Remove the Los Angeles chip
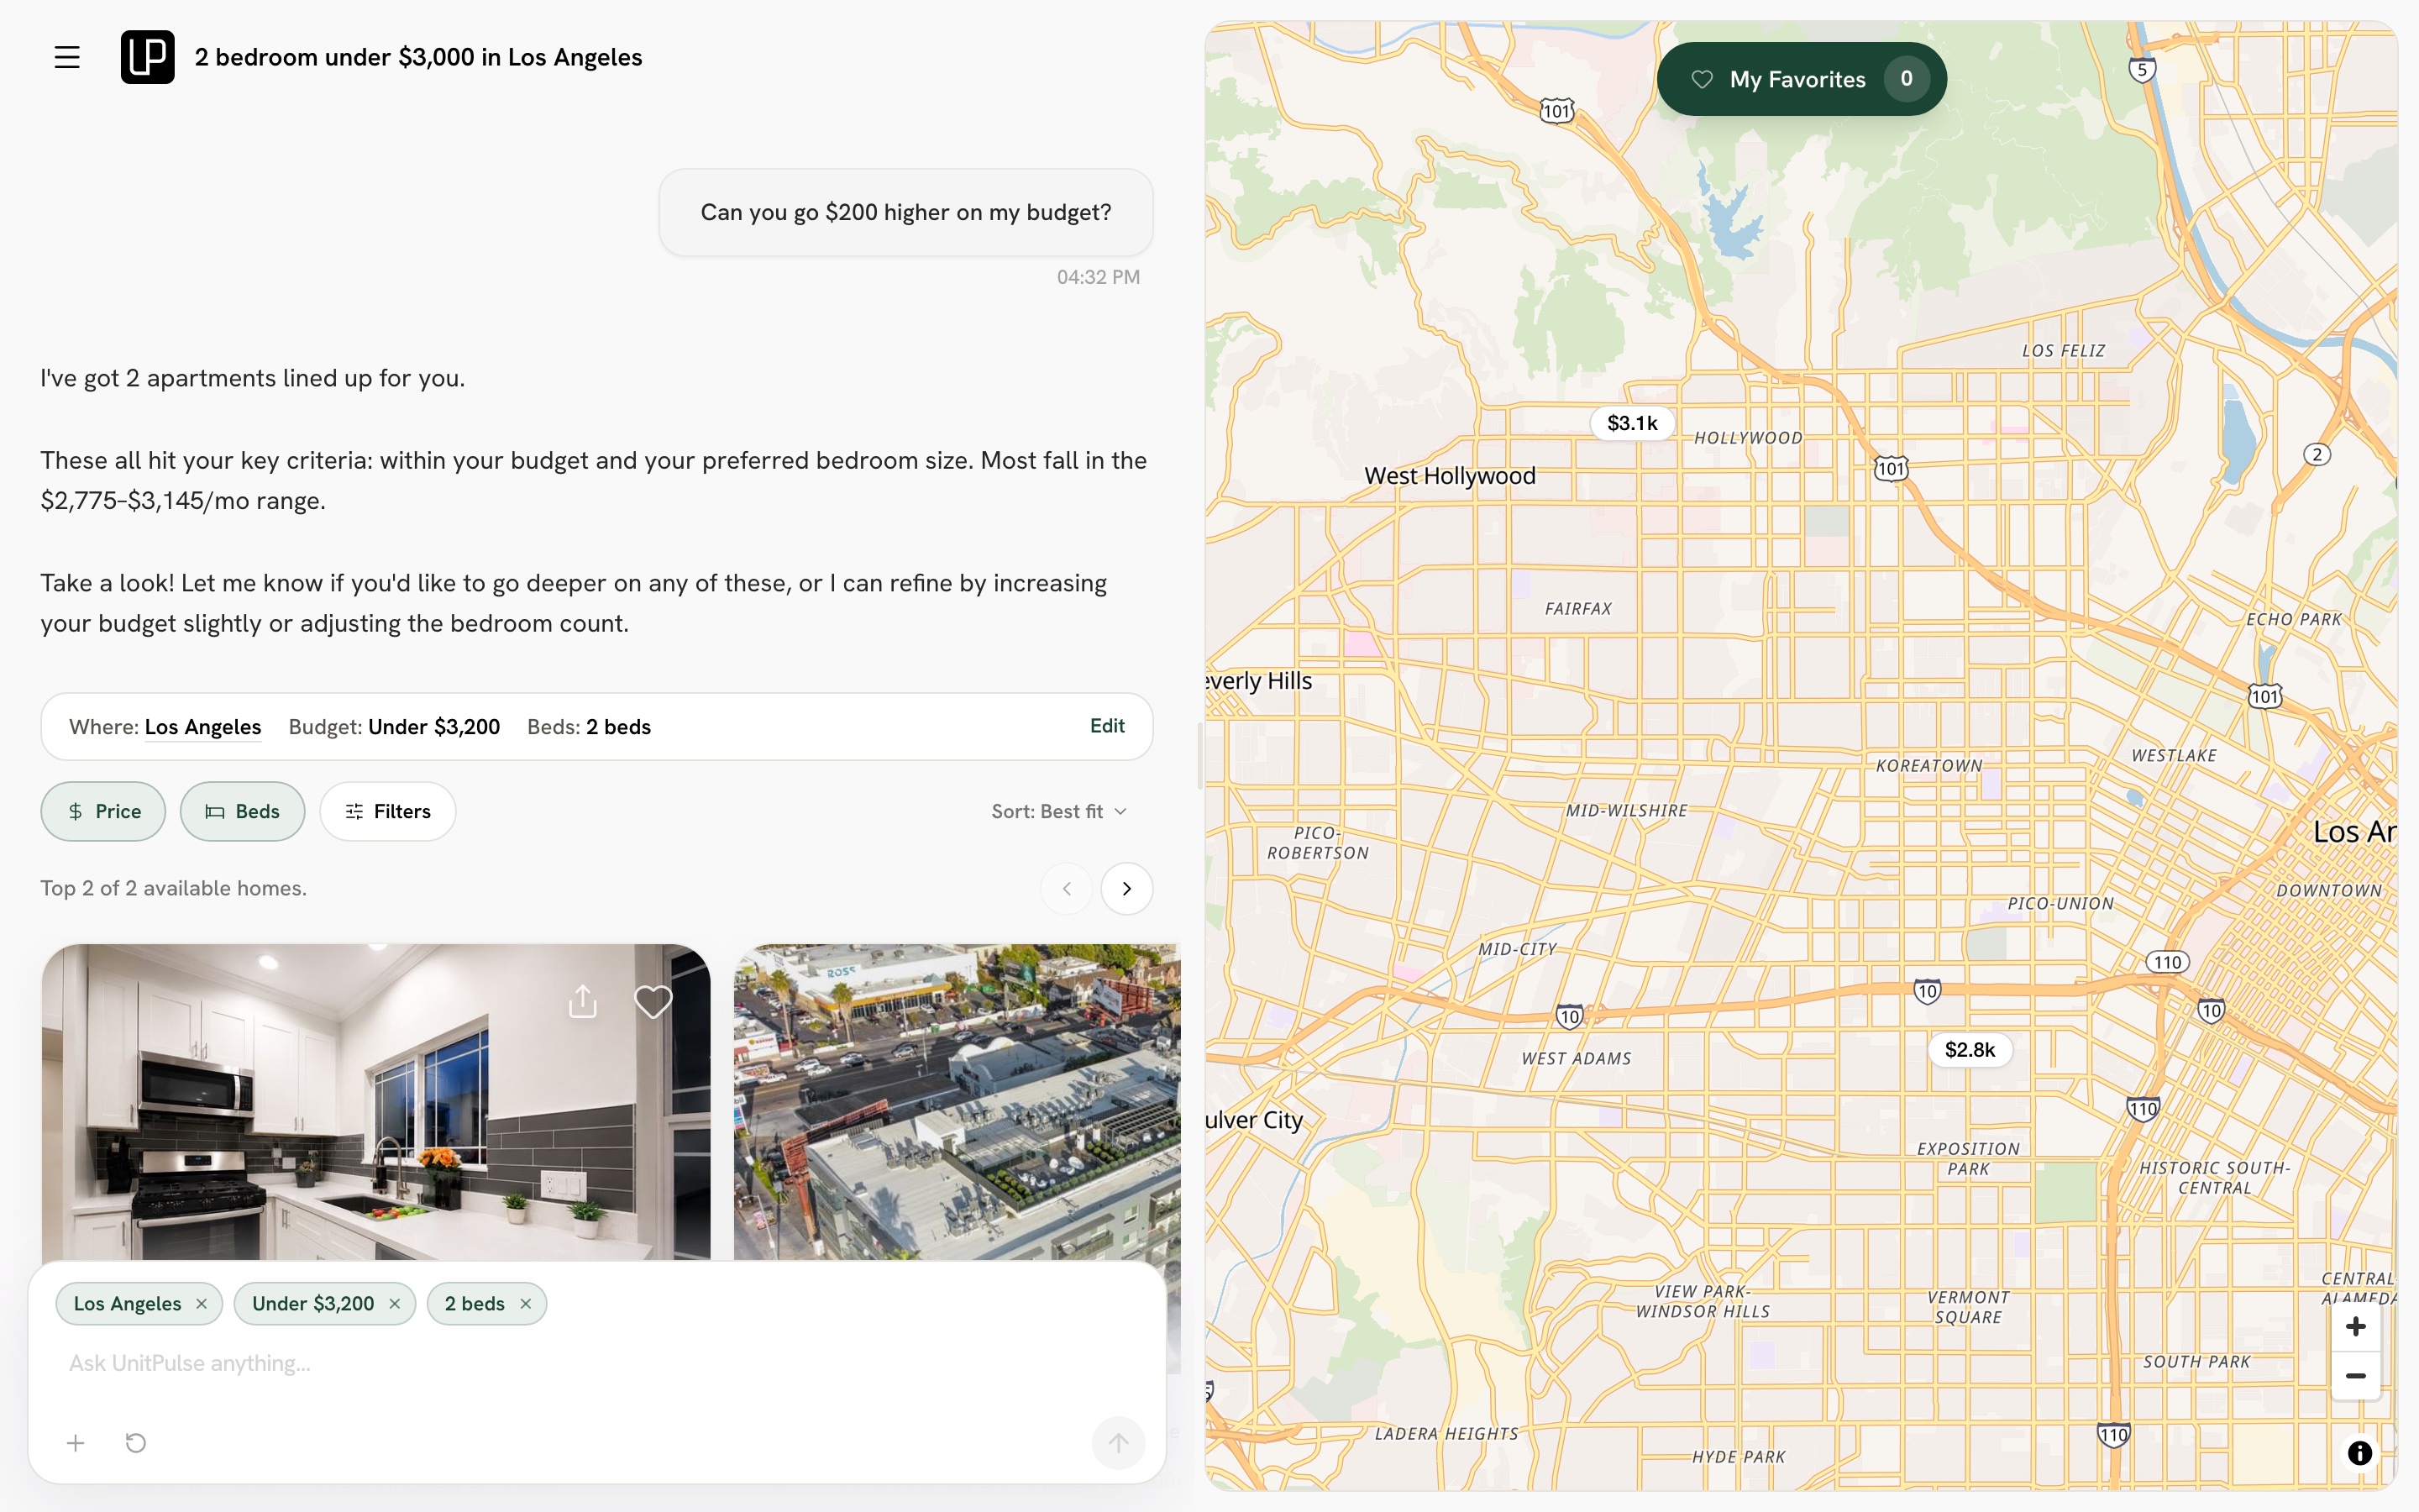Viewport: 2419px width, 1512px height. click(x=202, y=1304)
